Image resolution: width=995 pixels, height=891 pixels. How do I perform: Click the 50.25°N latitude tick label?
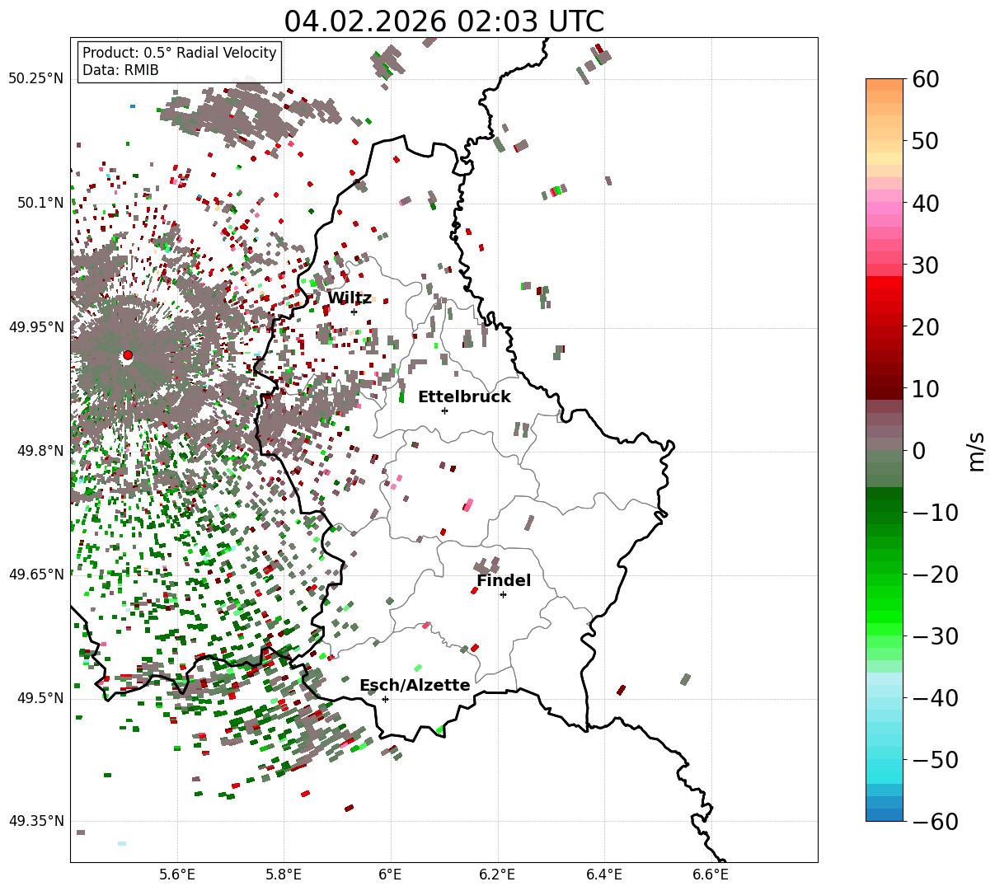[36, 79]
